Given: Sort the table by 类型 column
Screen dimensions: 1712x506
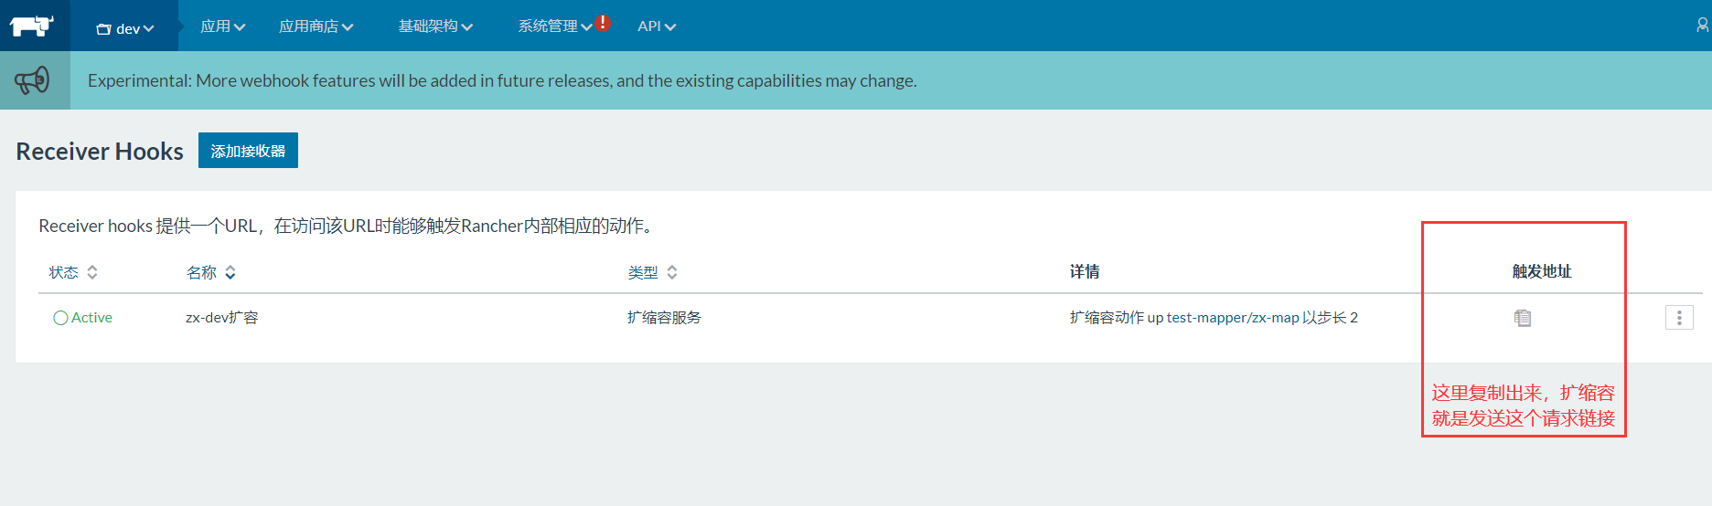Looking at the screenshot, I should tap(652, 272).
